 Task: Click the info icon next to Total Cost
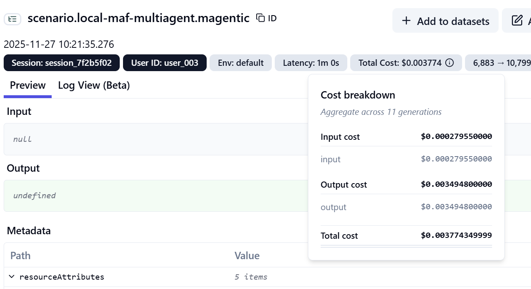(x=449, y=63)
